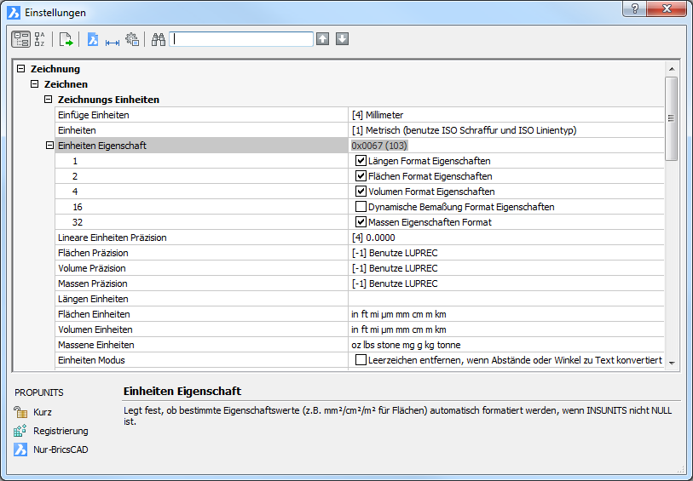
Task: Go to next search result arrow
Action: 342,39
